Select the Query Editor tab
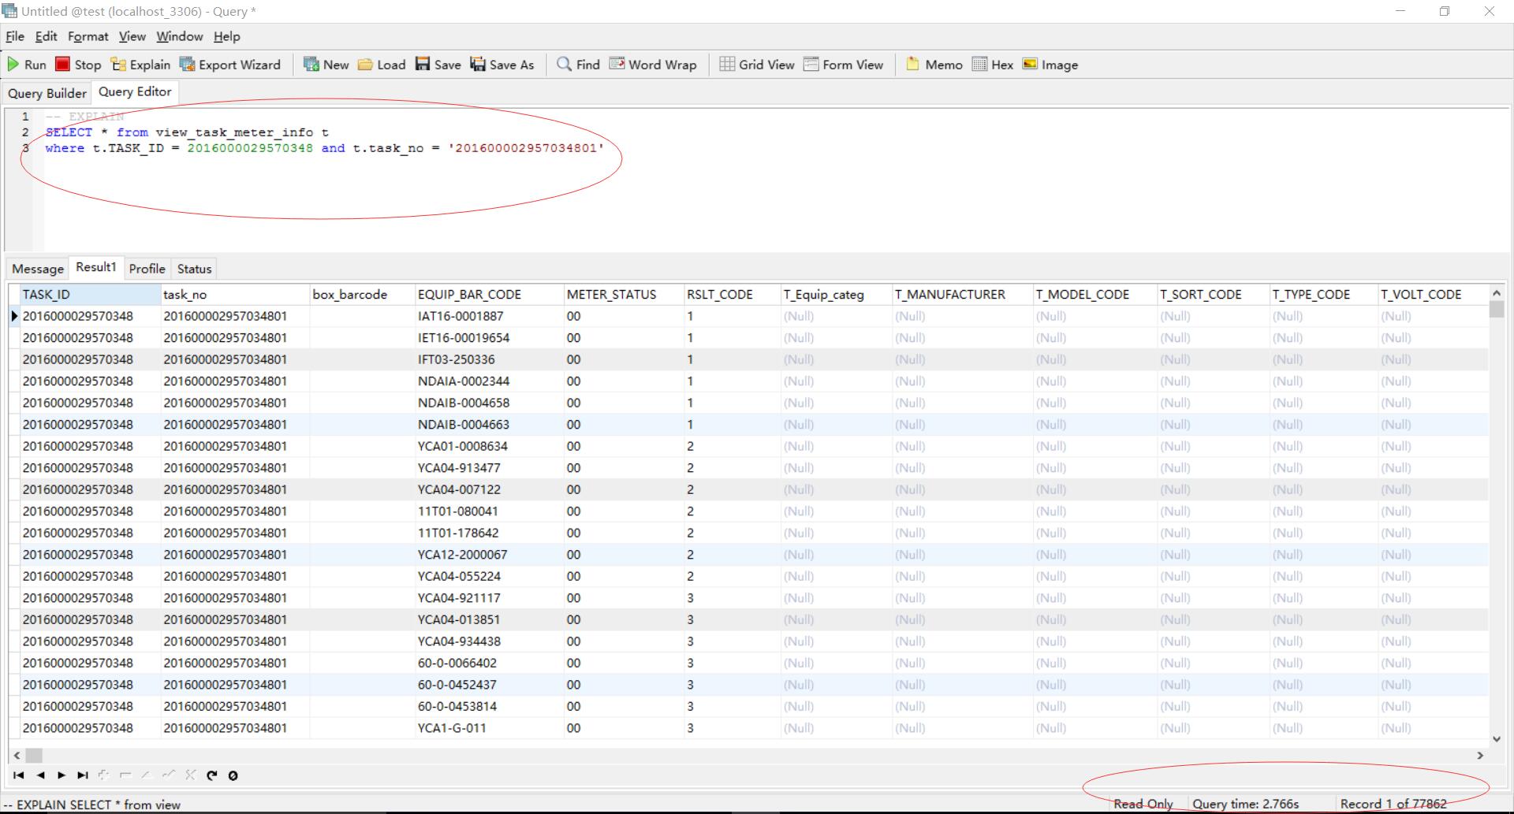 tap(135, 91)
